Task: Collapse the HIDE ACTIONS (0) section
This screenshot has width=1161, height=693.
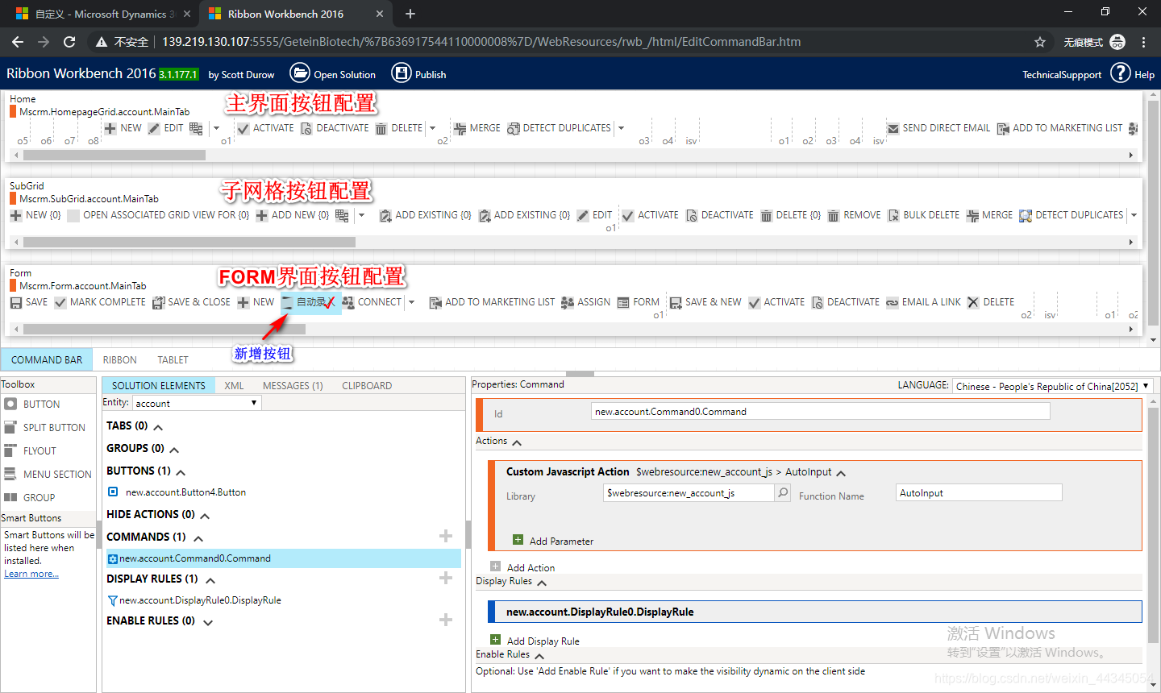Action: [x=205, y=516]
